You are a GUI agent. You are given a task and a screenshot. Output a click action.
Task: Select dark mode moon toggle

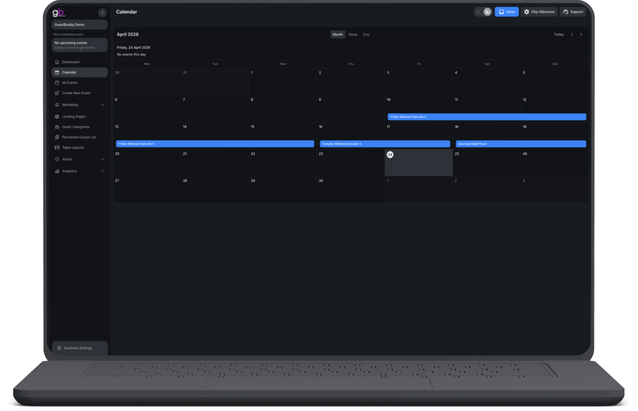pos(487,12)
